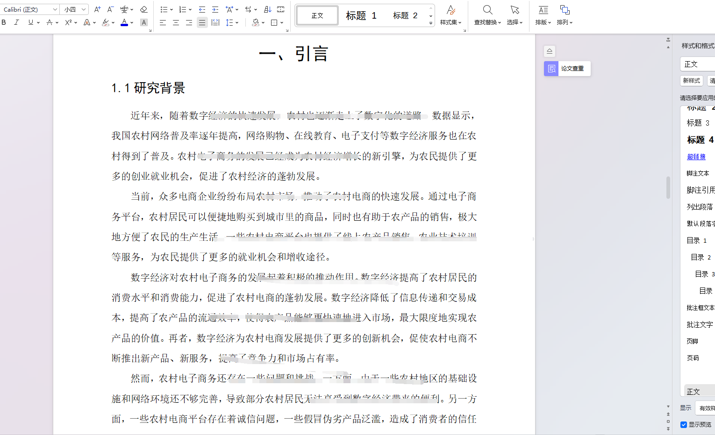
Task: Apply distributed alignment
Action: pyautogui.click(x=215, y=22)
